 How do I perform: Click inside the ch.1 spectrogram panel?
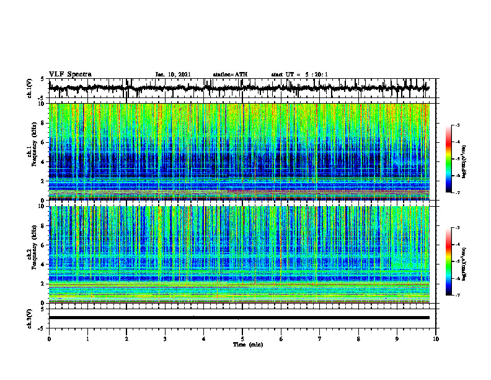click(239, 152)
